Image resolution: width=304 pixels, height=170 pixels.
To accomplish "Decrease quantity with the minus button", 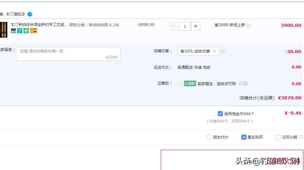I will [174, 26].
